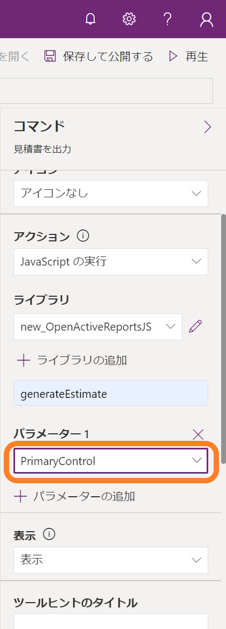Click the generateEstimate function name field
The width and height of the screenshot is (226, 629).
click(111, 393)
